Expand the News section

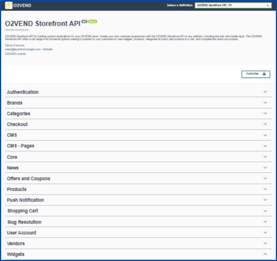tap(138, 168)
